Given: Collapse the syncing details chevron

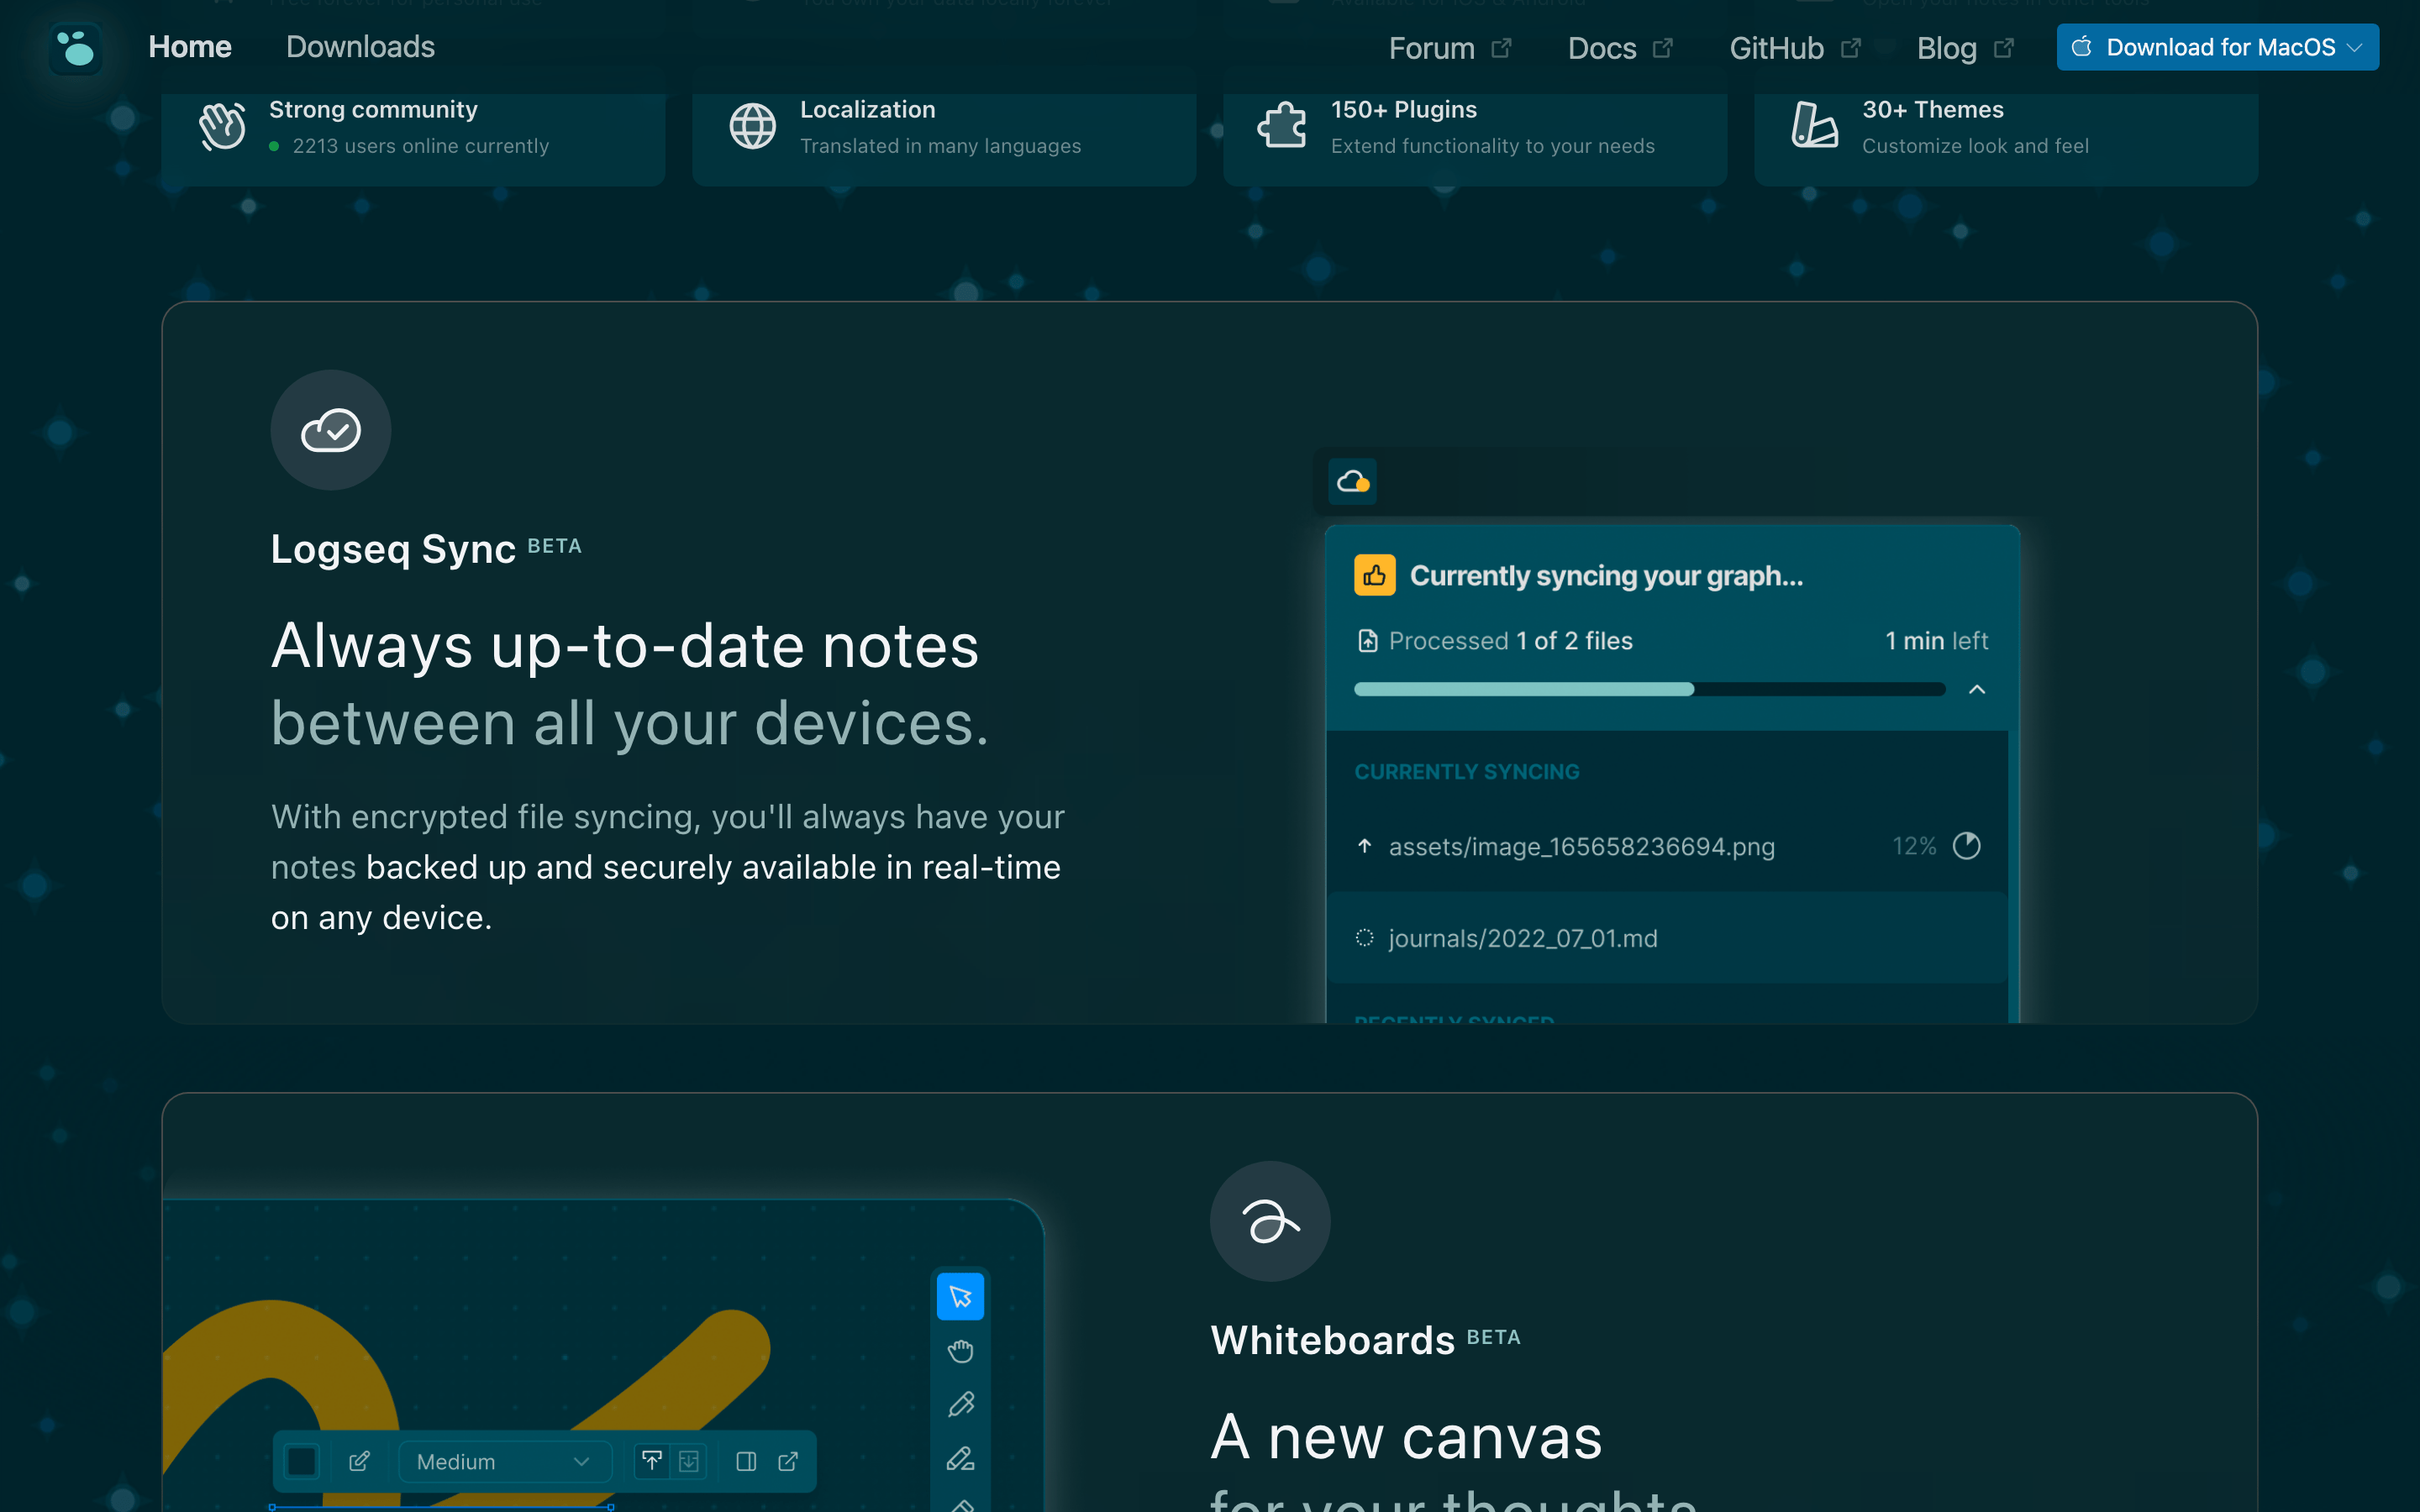Looking at the screenshot, I should 1977,689.
